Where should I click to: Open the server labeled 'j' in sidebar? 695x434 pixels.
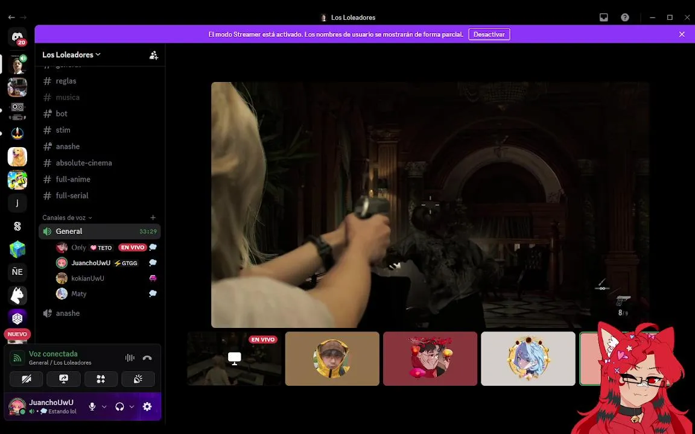point(17,203)
